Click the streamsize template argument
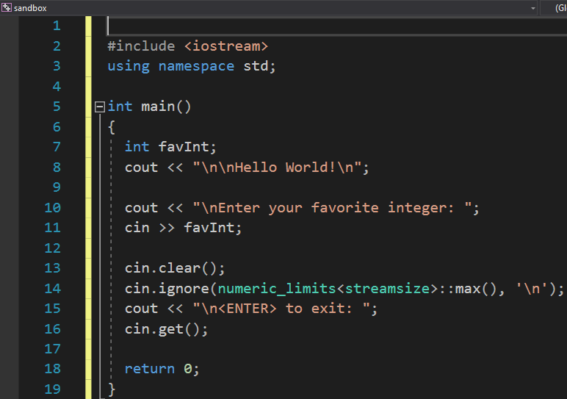 (x=386, y=289)
